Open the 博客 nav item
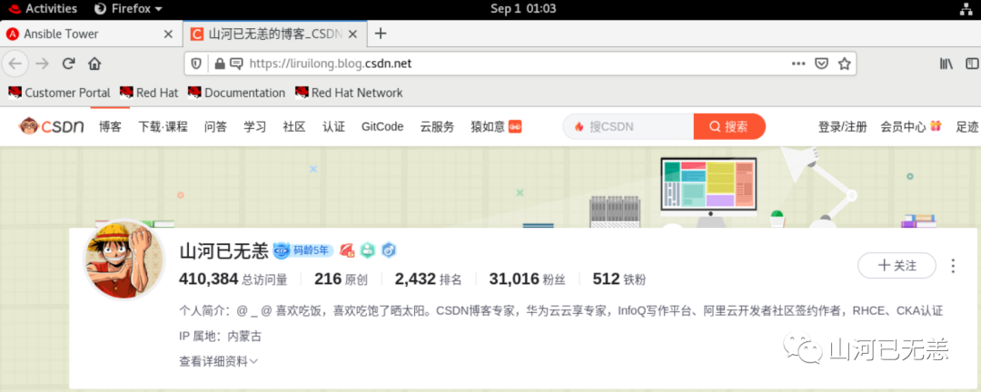 pyautogui.click(x=110, y=127)
